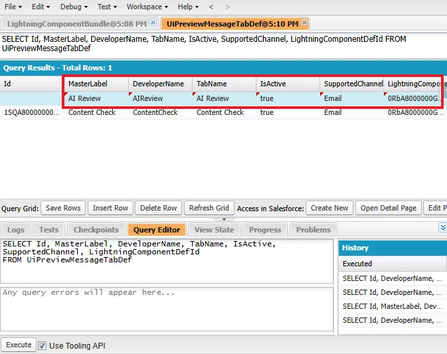The height and width of the screenshot is (354, 447).
Task: Close the UiPreviewMessageTabDef tab
Action: pyautogui.click(x=304, y=22)
